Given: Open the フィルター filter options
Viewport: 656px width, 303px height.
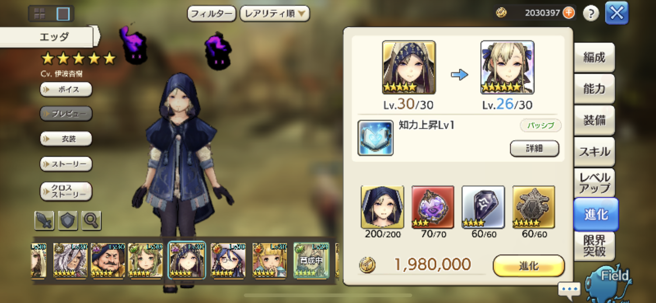Looking at the screenshot, I should coord(212,14).
